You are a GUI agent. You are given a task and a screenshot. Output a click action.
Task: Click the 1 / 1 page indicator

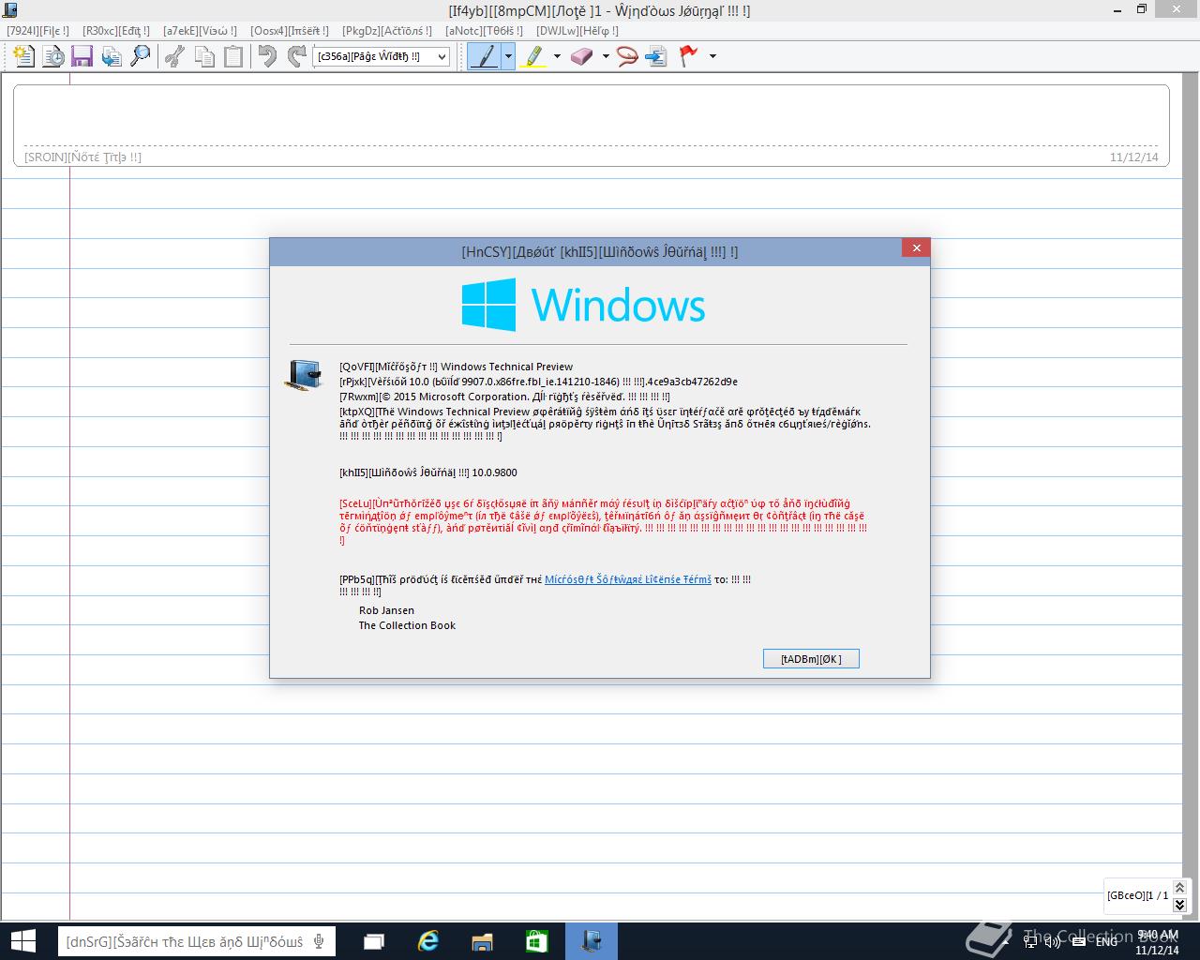(x=1158, y=895)
